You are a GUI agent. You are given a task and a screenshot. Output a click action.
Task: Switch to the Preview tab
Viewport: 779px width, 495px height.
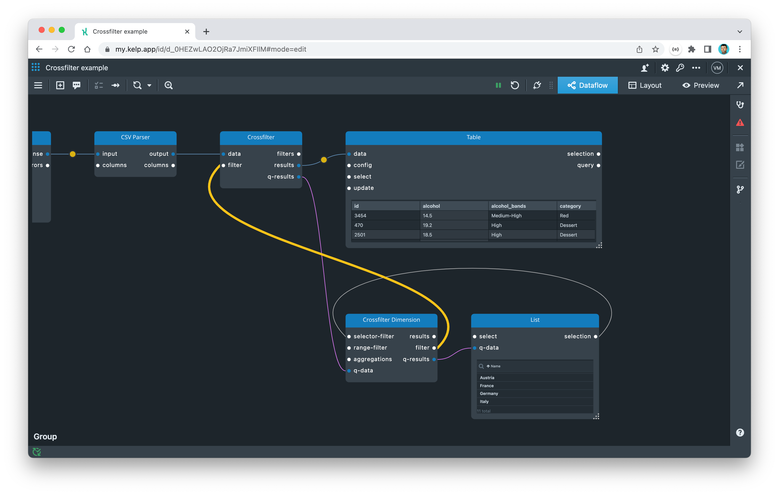(x=701, y=85)
